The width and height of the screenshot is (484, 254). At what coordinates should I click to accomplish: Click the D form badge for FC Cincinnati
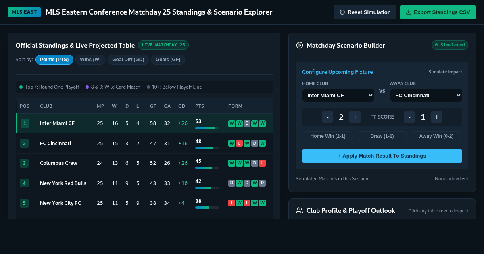255,143
